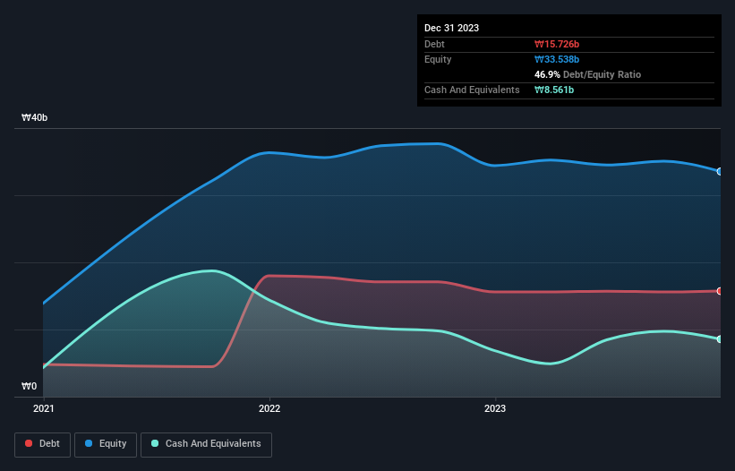Image resolution: width=735 pixels, height=471 pixels.
Task: Toggle the Cash And Equivalents legend button
Action: (x=206, y=444)
